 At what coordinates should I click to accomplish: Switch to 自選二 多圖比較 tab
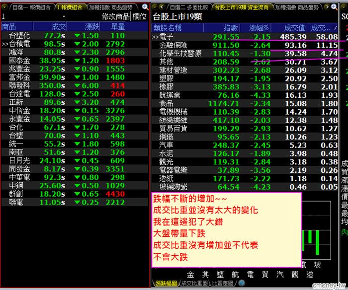[189, 7]
